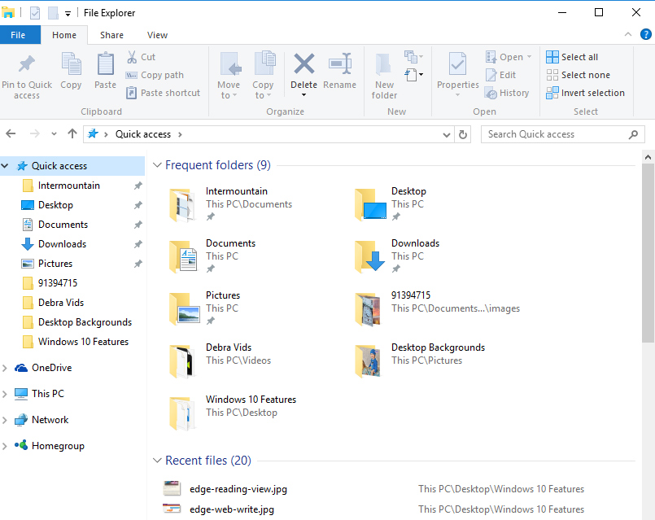Image resolution: width=655 pixels, height=520 pixels.
Task: Select the Pictures frequent folder icon
Action: pyautogui.click(x=184, y=308)
